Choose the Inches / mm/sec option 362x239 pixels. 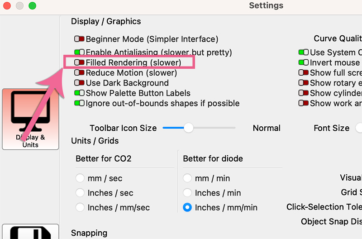click(x=80, y=207)
